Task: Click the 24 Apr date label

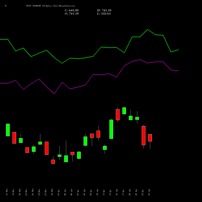Action: [149, 192]
